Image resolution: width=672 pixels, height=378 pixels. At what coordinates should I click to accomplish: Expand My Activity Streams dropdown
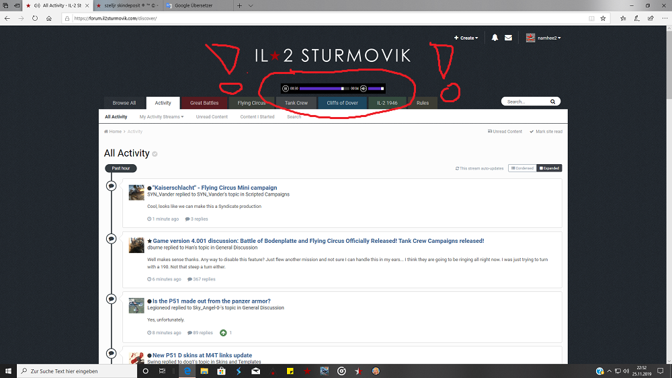[161, 117]
